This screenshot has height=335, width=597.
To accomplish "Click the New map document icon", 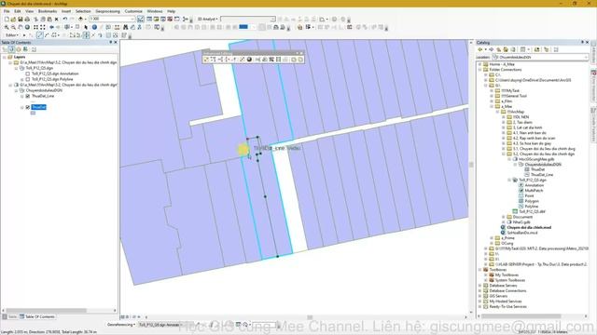I will [7, 19].
